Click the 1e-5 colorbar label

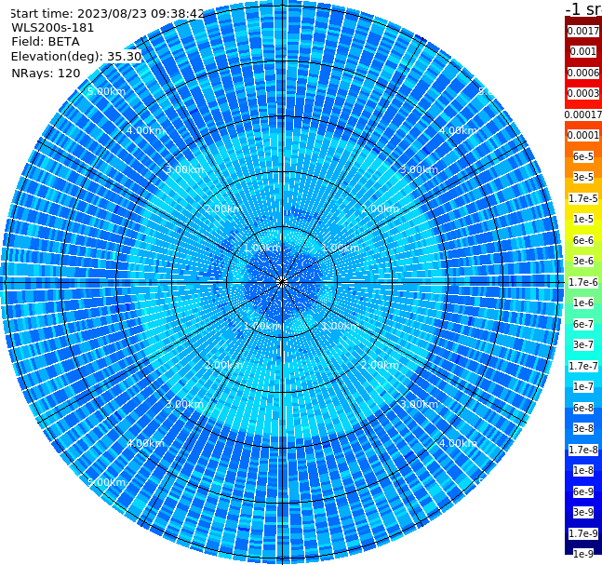(x=583, y=219)
